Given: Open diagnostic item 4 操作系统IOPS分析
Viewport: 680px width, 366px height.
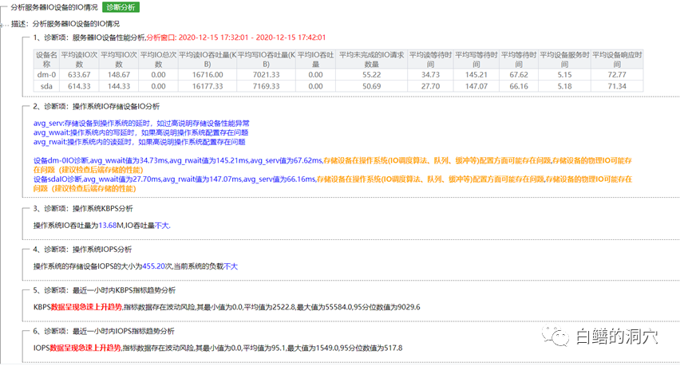Looking at the screenshot, I should [x=91, y=250].
